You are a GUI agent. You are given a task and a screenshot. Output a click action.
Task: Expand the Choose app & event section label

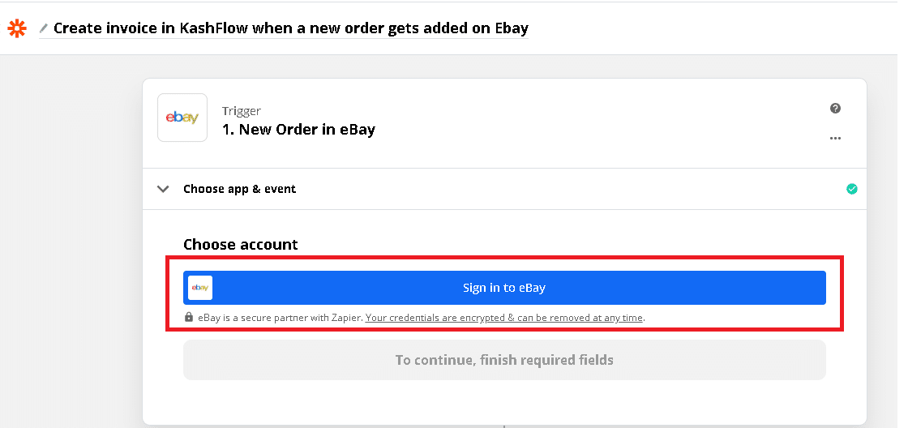[x=239, y=189]
